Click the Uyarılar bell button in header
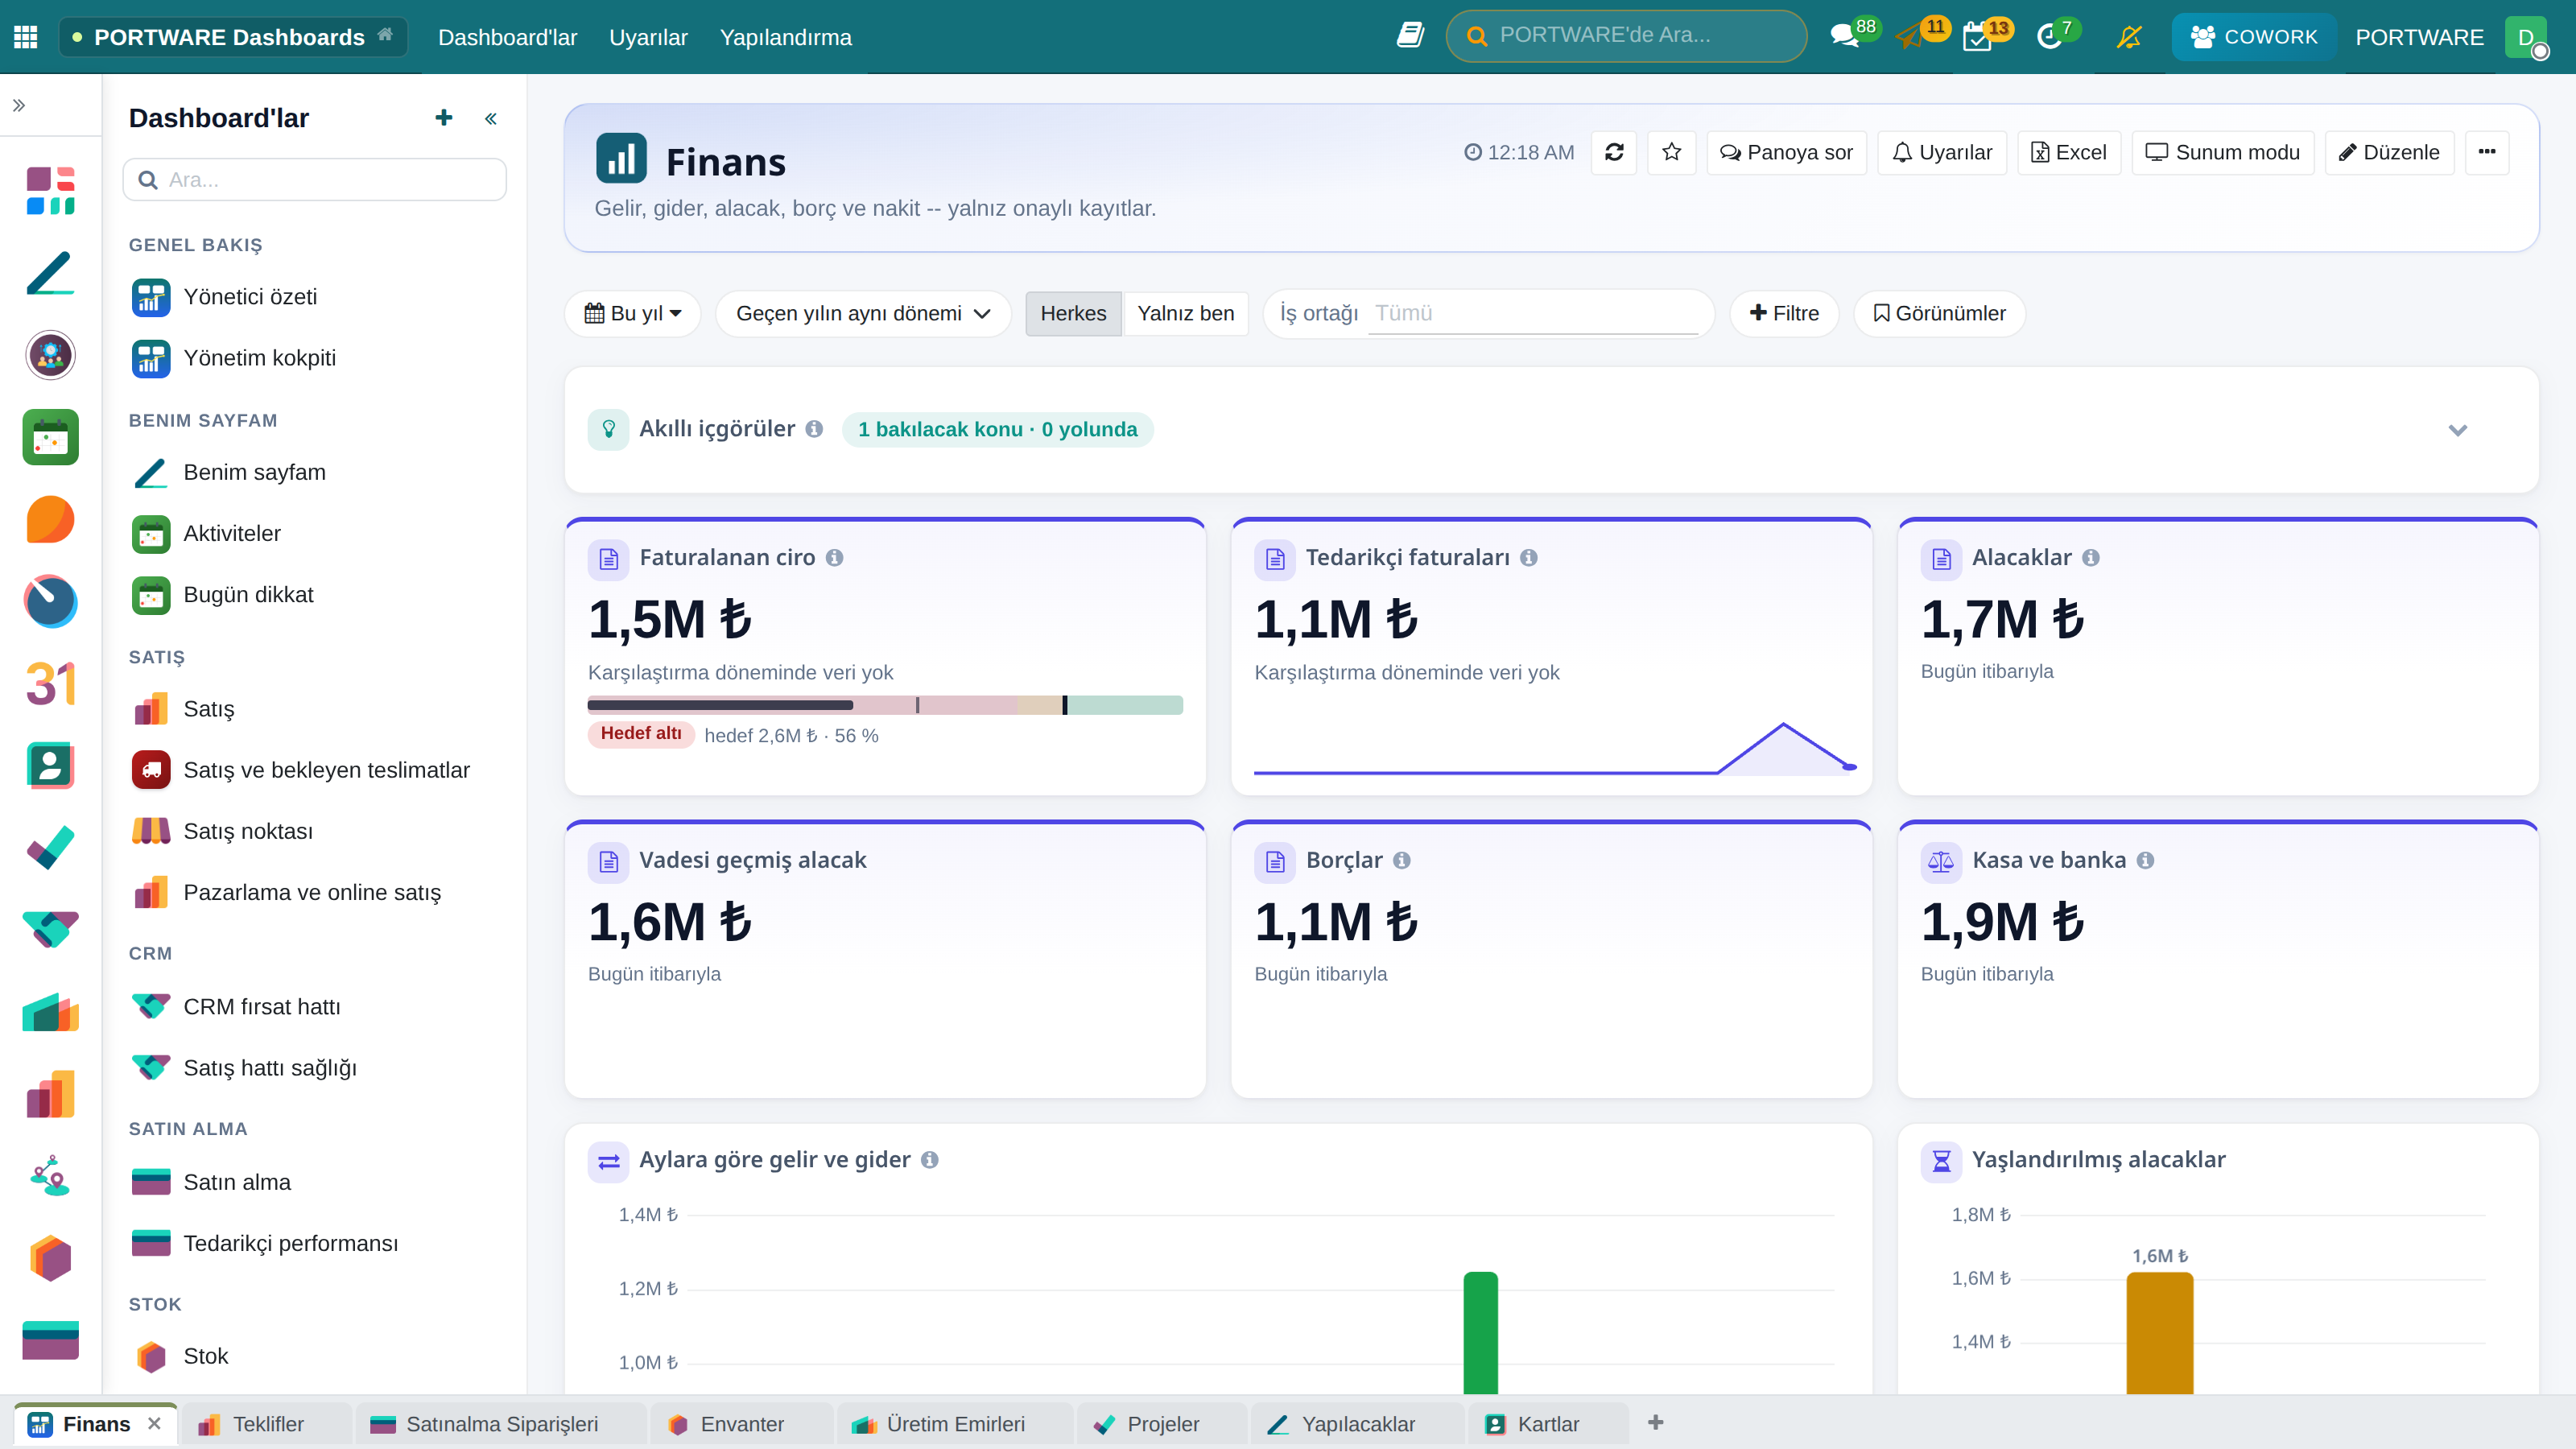2576x1449 pixels. click(x=1942, y=152)
